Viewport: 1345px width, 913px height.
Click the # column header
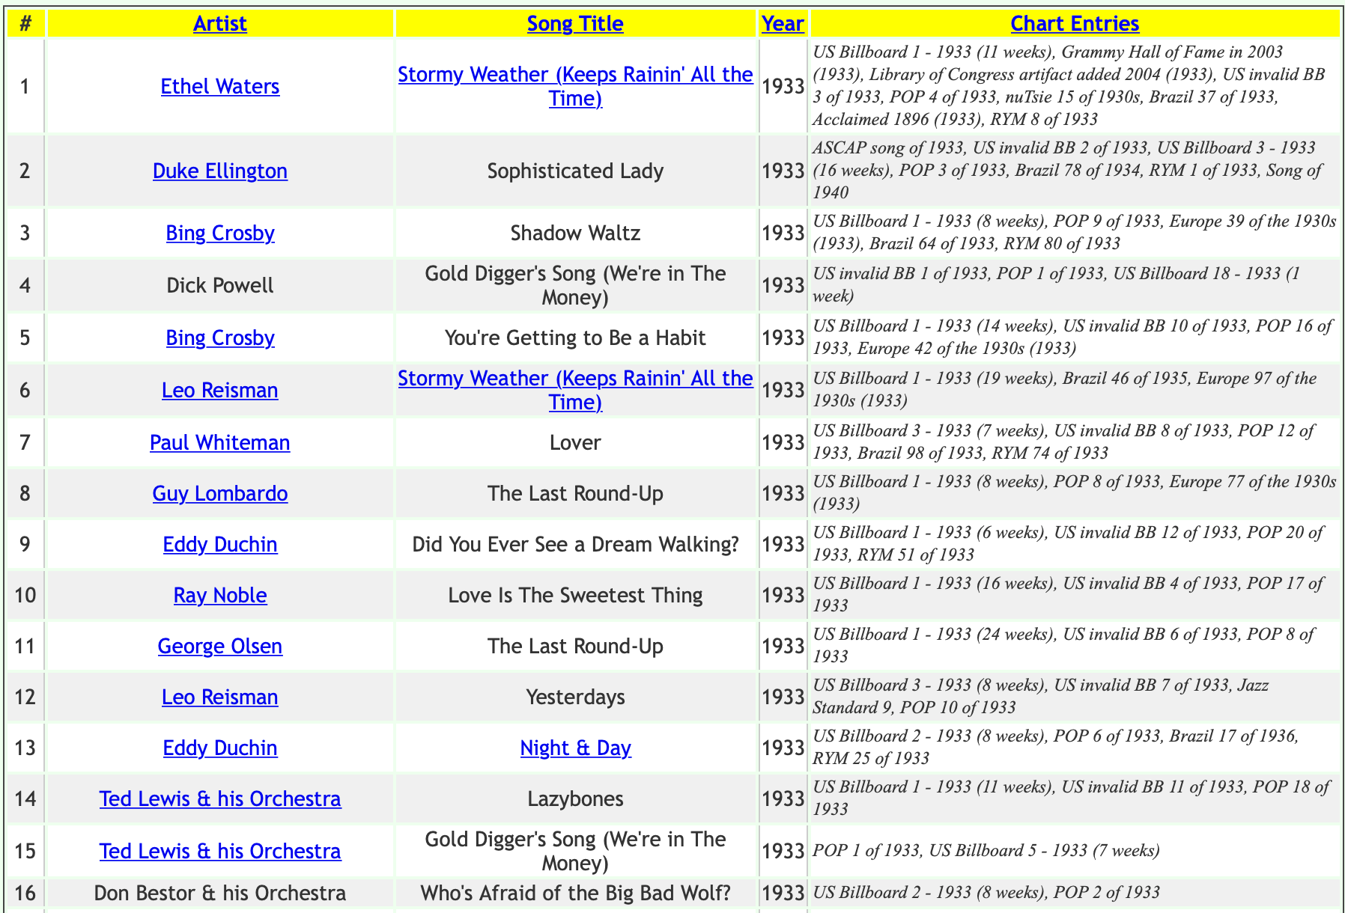pyautogui.click(x=25, y=23)
